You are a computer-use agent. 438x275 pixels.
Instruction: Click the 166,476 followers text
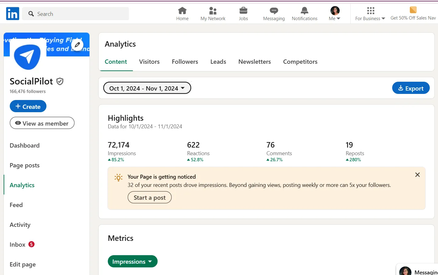[28, 91]
